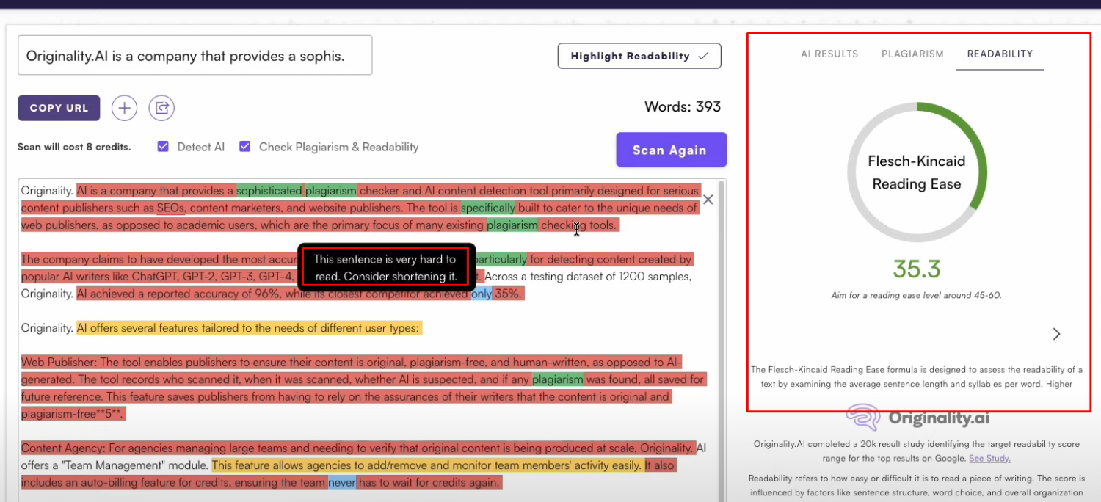Click the Flesch-Kincaid Reading Ease gauge
1101x502 pixels.
[916, 173]
